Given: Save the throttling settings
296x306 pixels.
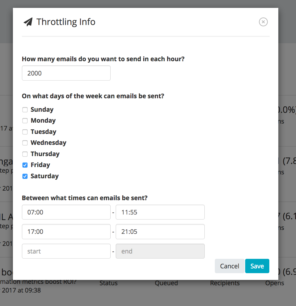Looking at the screenshot, I should point(257,266).
